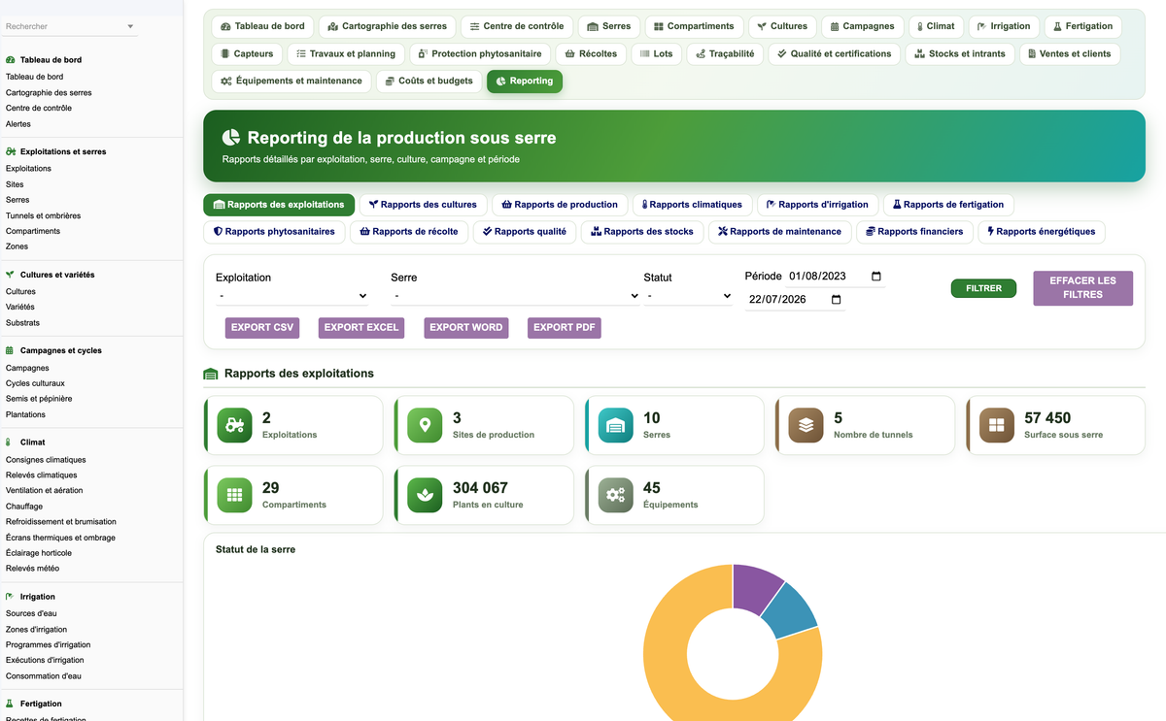This screenshot has height=721, width=1166.
Task: Open the Serre filter dropdown
Action: 515,296
